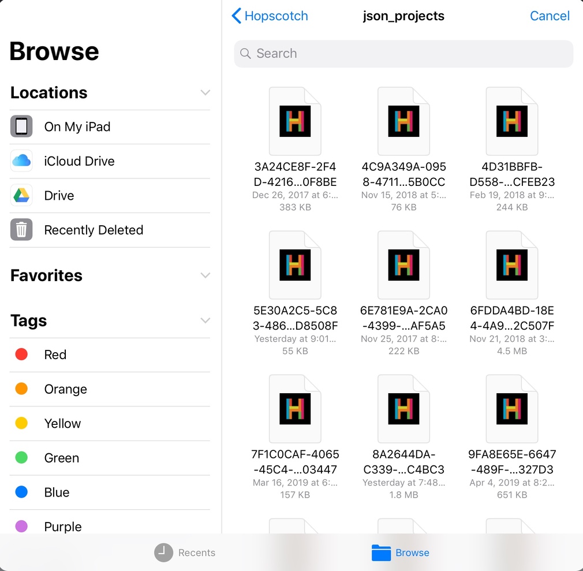Expand the Favorites section chevron
583x571 pixels.
pos(205,275)
